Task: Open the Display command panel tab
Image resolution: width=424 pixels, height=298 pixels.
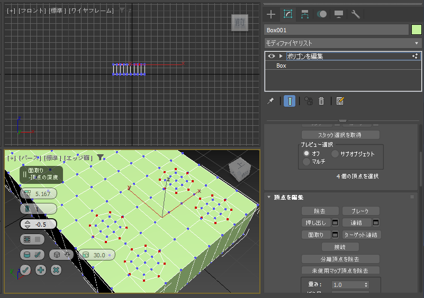Action: (x=339, y=14)
